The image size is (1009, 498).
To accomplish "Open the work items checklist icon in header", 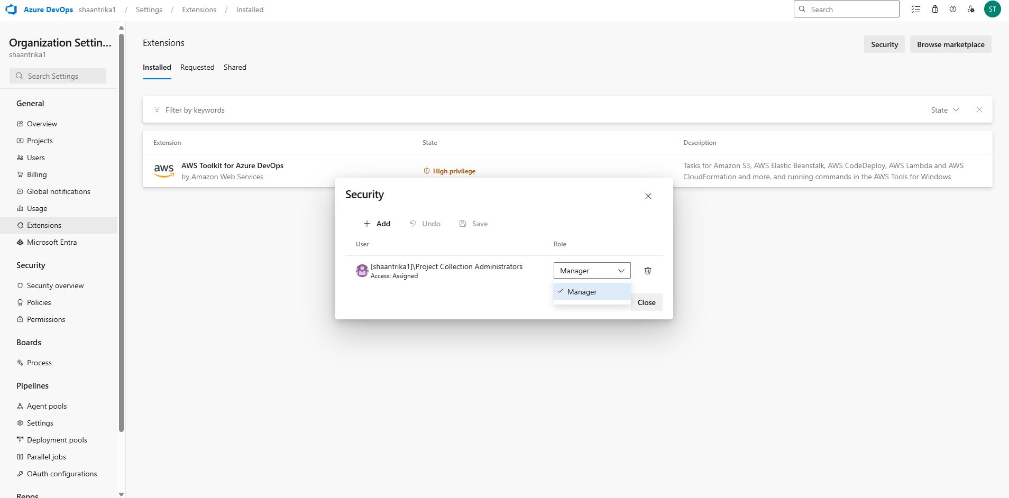I will click(x=916, y=10).
